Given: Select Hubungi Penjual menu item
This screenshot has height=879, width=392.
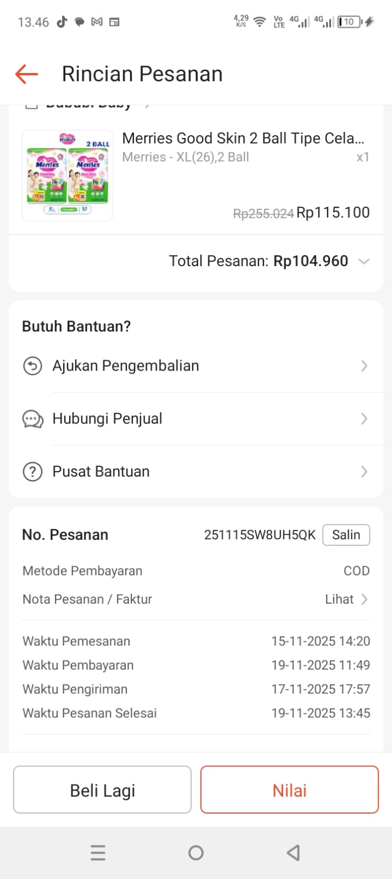Looking at the screenshot, I should (108, 419).
